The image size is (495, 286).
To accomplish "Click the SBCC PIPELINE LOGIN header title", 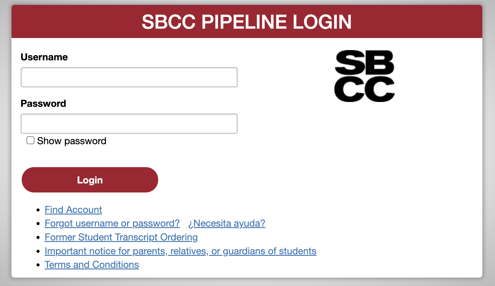I will pyautogui.click(x=247, y=22).
